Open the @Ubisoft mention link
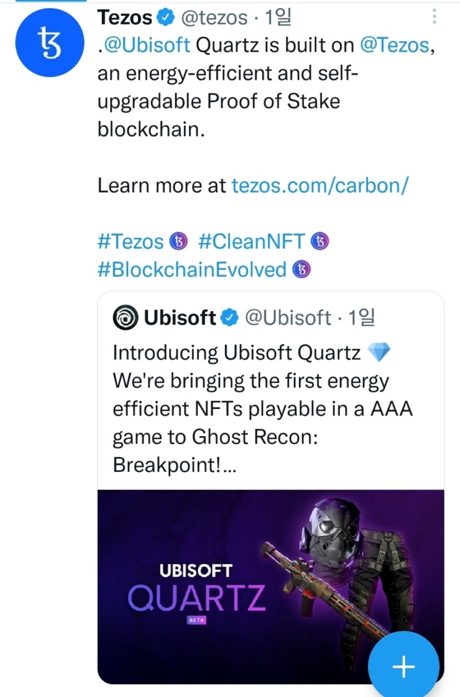The height and width of the screenshot is (697, 460). pos(147,45)
